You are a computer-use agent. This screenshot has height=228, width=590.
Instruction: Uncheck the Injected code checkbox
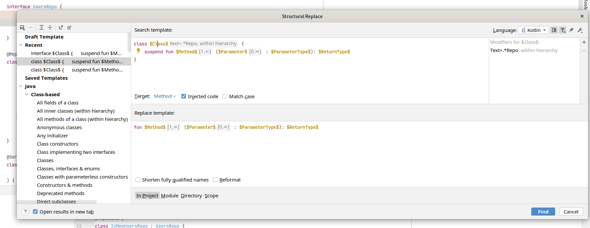[x=184, y=96]
